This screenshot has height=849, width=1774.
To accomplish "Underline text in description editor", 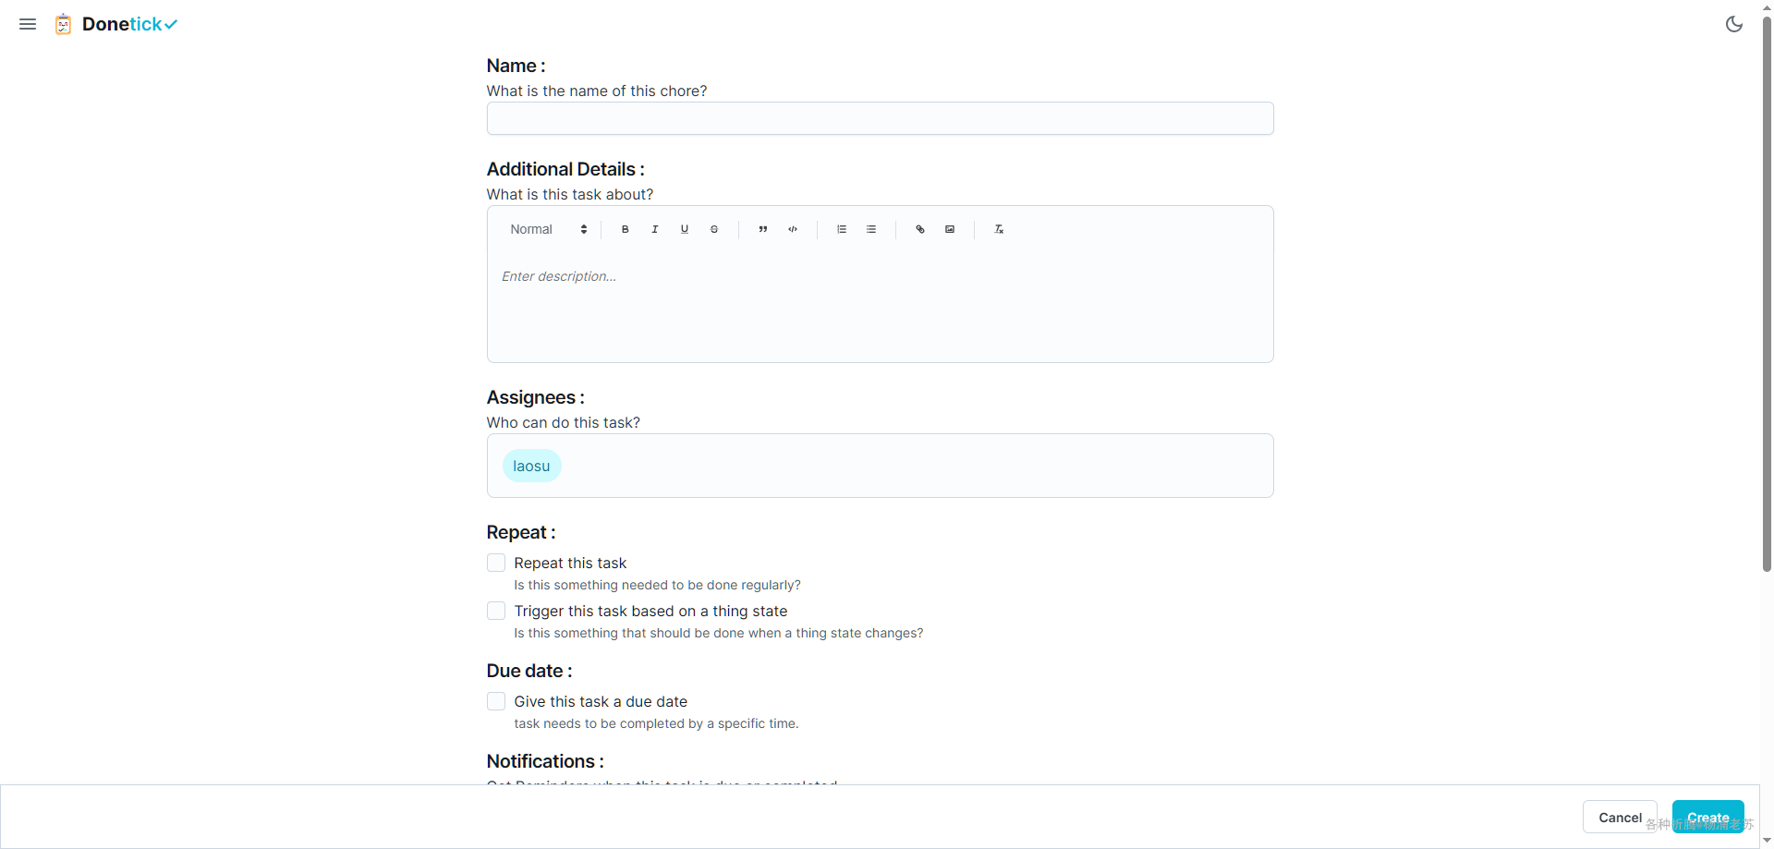I will (685, 229).
